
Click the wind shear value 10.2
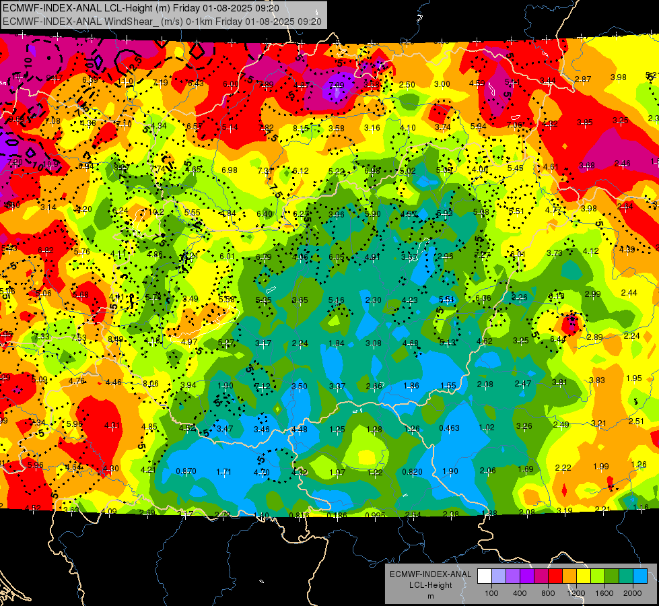[156, 212]
